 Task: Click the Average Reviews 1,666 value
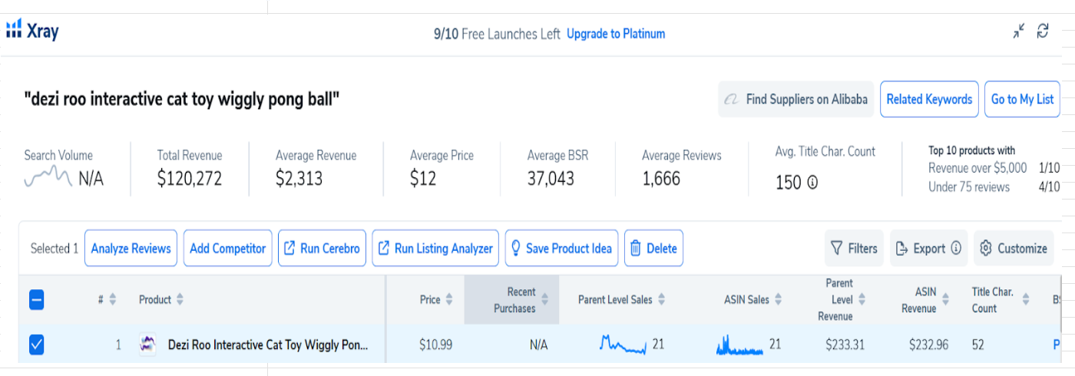pyautogui.click(x=661, y=180)
